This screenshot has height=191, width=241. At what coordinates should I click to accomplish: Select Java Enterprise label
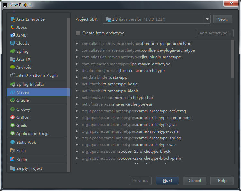tap(31, 19)
